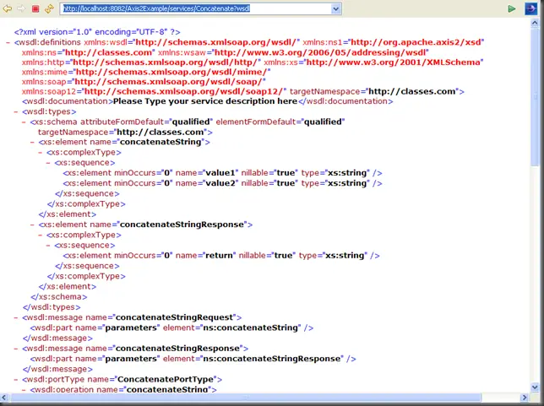Click vertical scrollbar up arrow
The height and width of the screenshot is (406, 544).
coord(535,23)
